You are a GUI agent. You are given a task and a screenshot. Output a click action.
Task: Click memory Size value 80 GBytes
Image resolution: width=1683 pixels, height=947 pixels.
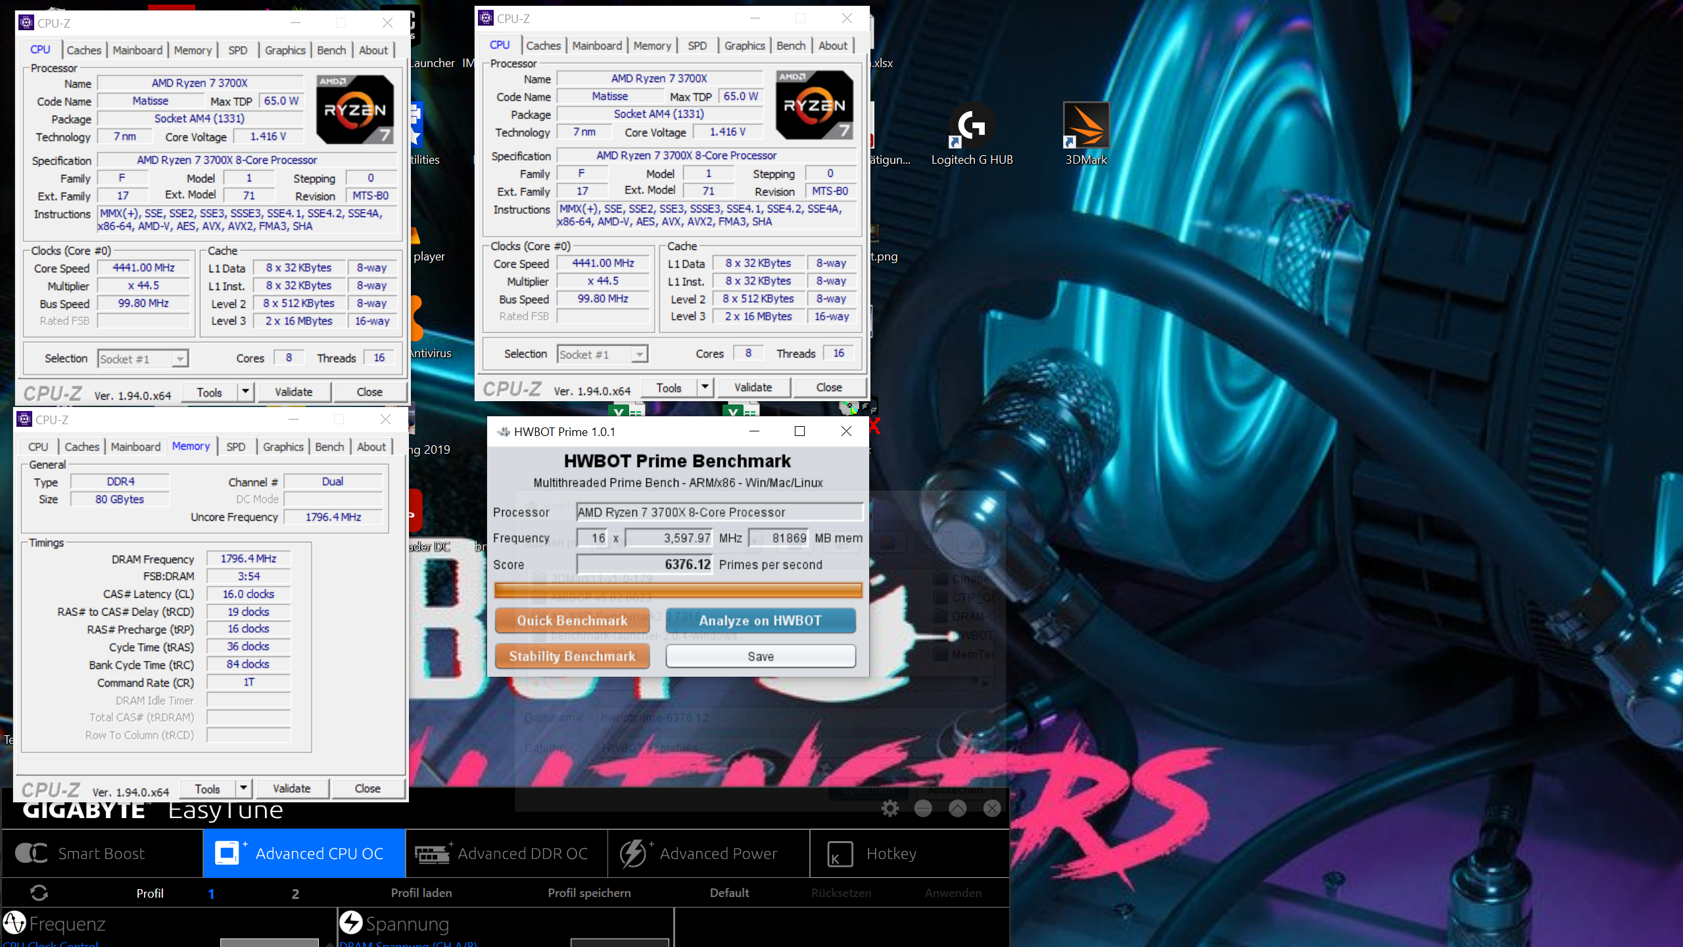[x=120, y=499]
